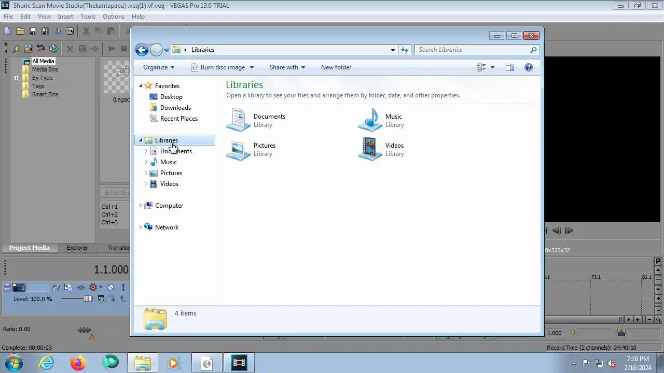Open the Insert menu in VEGAS
Image resolution: width=664 pixels, height=373 pixels.
(65, 17)
